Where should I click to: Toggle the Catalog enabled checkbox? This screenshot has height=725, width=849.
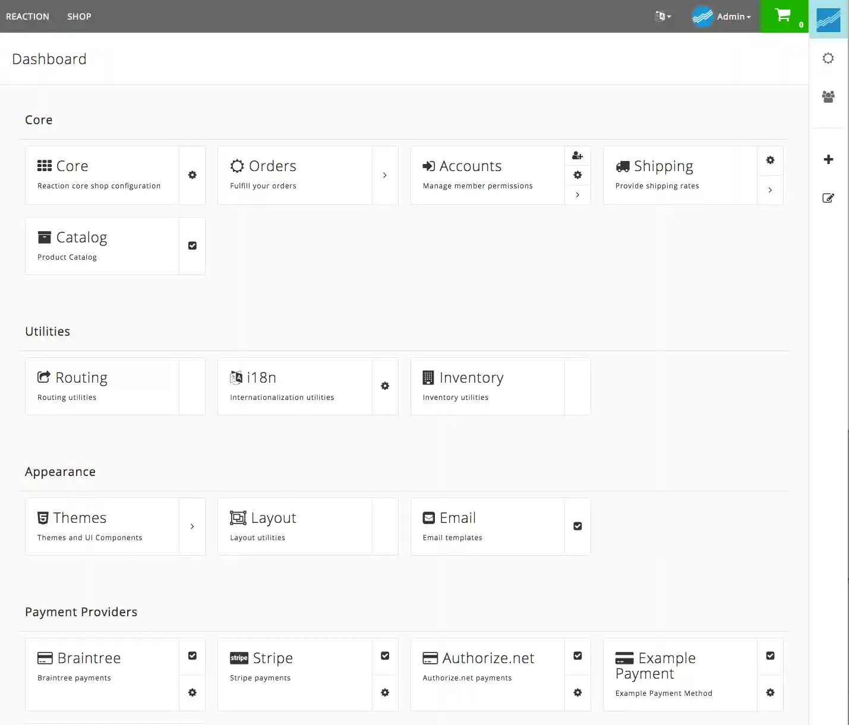[x=192, y=245]
